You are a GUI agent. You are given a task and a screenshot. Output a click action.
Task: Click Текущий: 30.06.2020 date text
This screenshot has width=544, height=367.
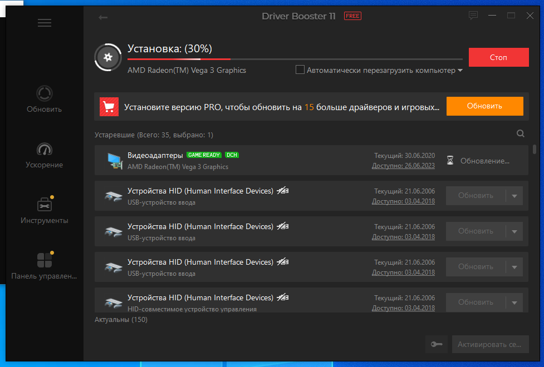[404, 156]
